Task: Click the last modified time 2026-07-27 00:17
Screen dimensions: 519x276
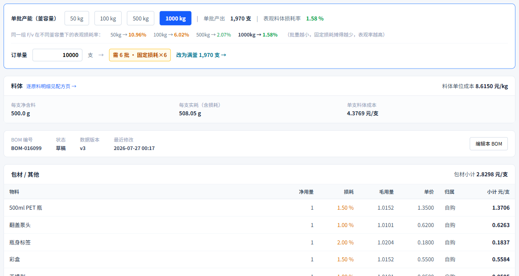Action: coord(134,148)
